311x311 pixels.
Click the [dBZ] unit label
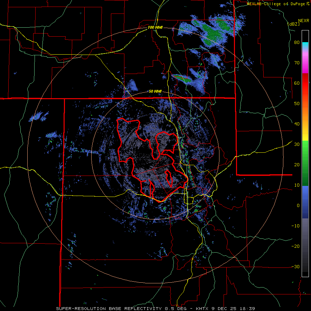(293, 24)
